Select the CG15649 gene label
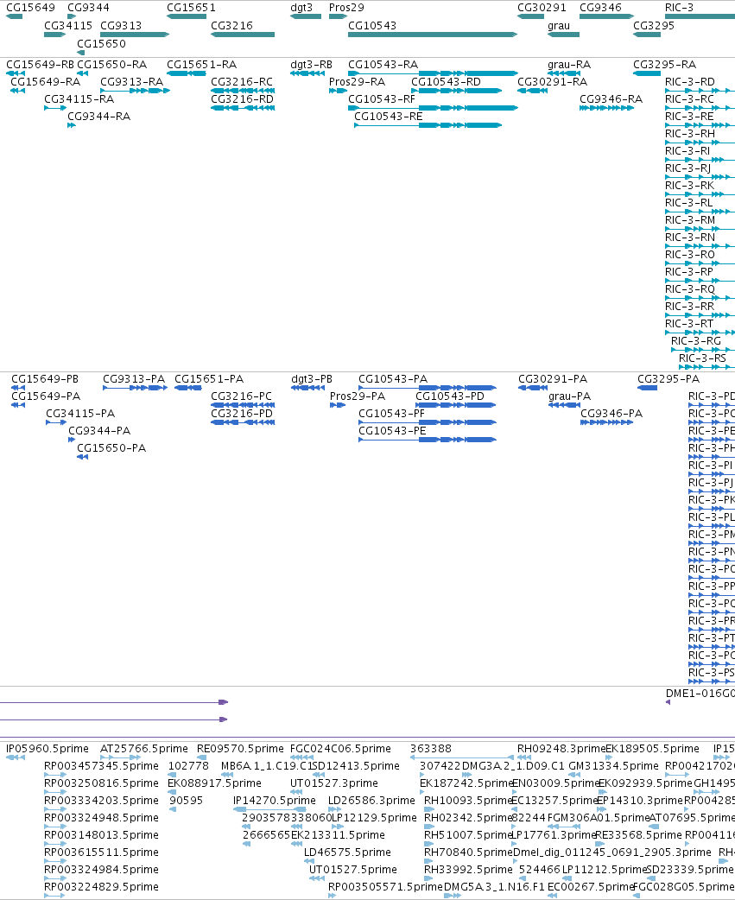 (30, 8)
